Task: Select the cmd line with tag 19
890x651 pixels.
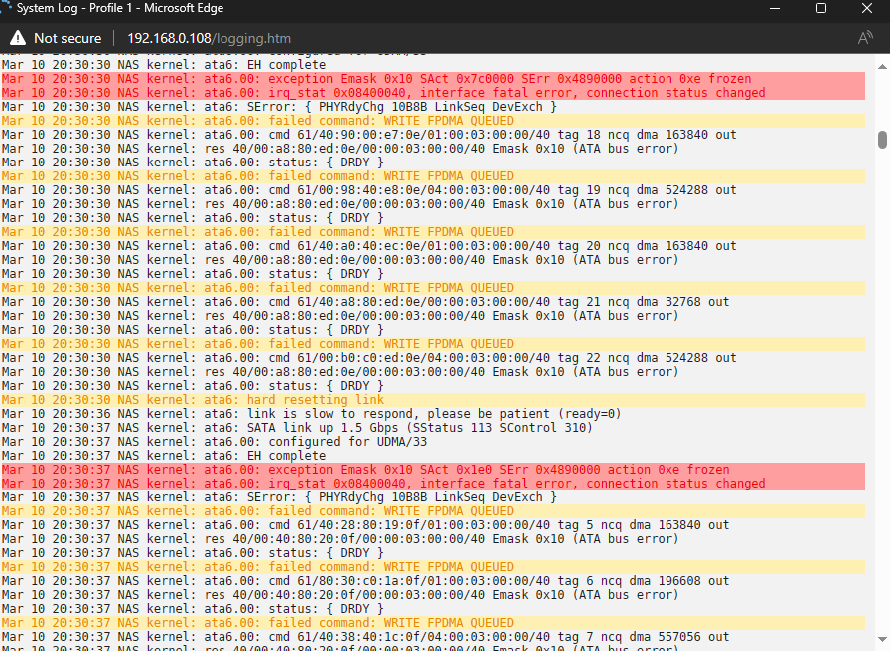Action: (x=369, y=190)
